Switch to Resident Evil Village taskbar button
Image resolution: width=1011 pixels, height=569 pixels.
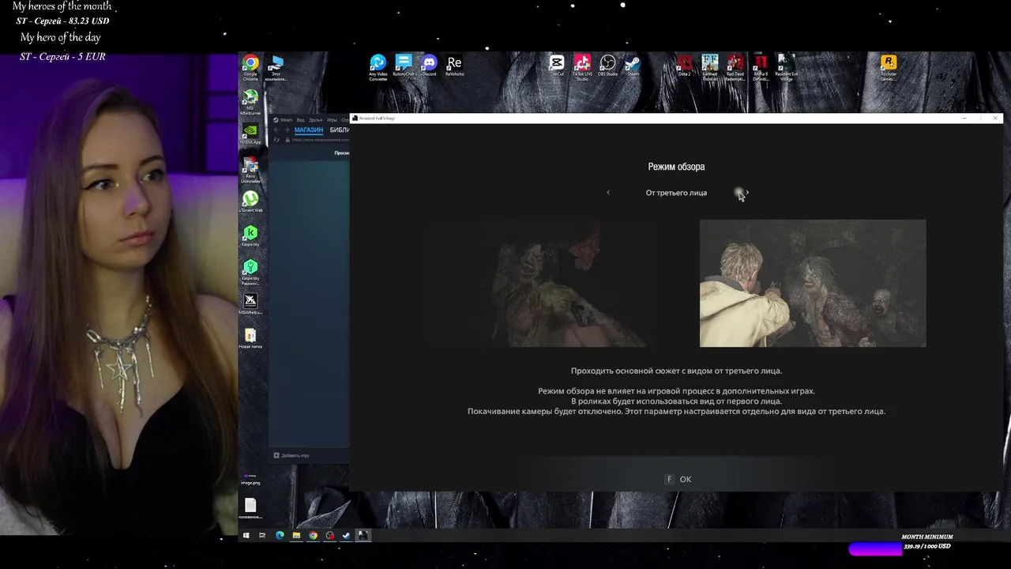point(363,535)
